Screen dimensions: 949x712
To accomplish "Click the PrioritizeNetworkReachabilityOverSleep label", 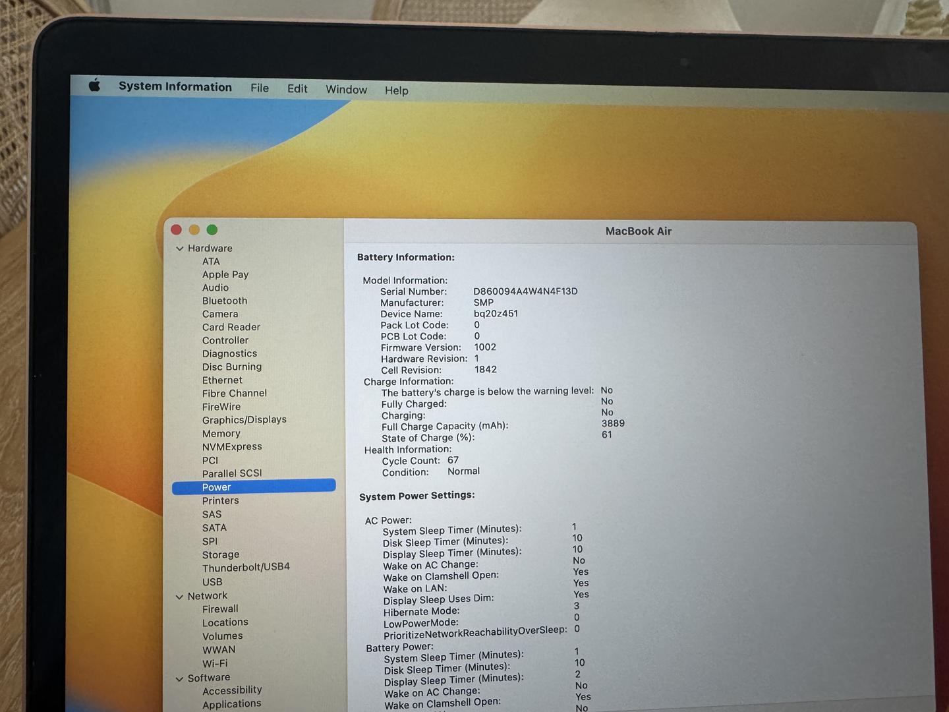I will click(475, 632).
